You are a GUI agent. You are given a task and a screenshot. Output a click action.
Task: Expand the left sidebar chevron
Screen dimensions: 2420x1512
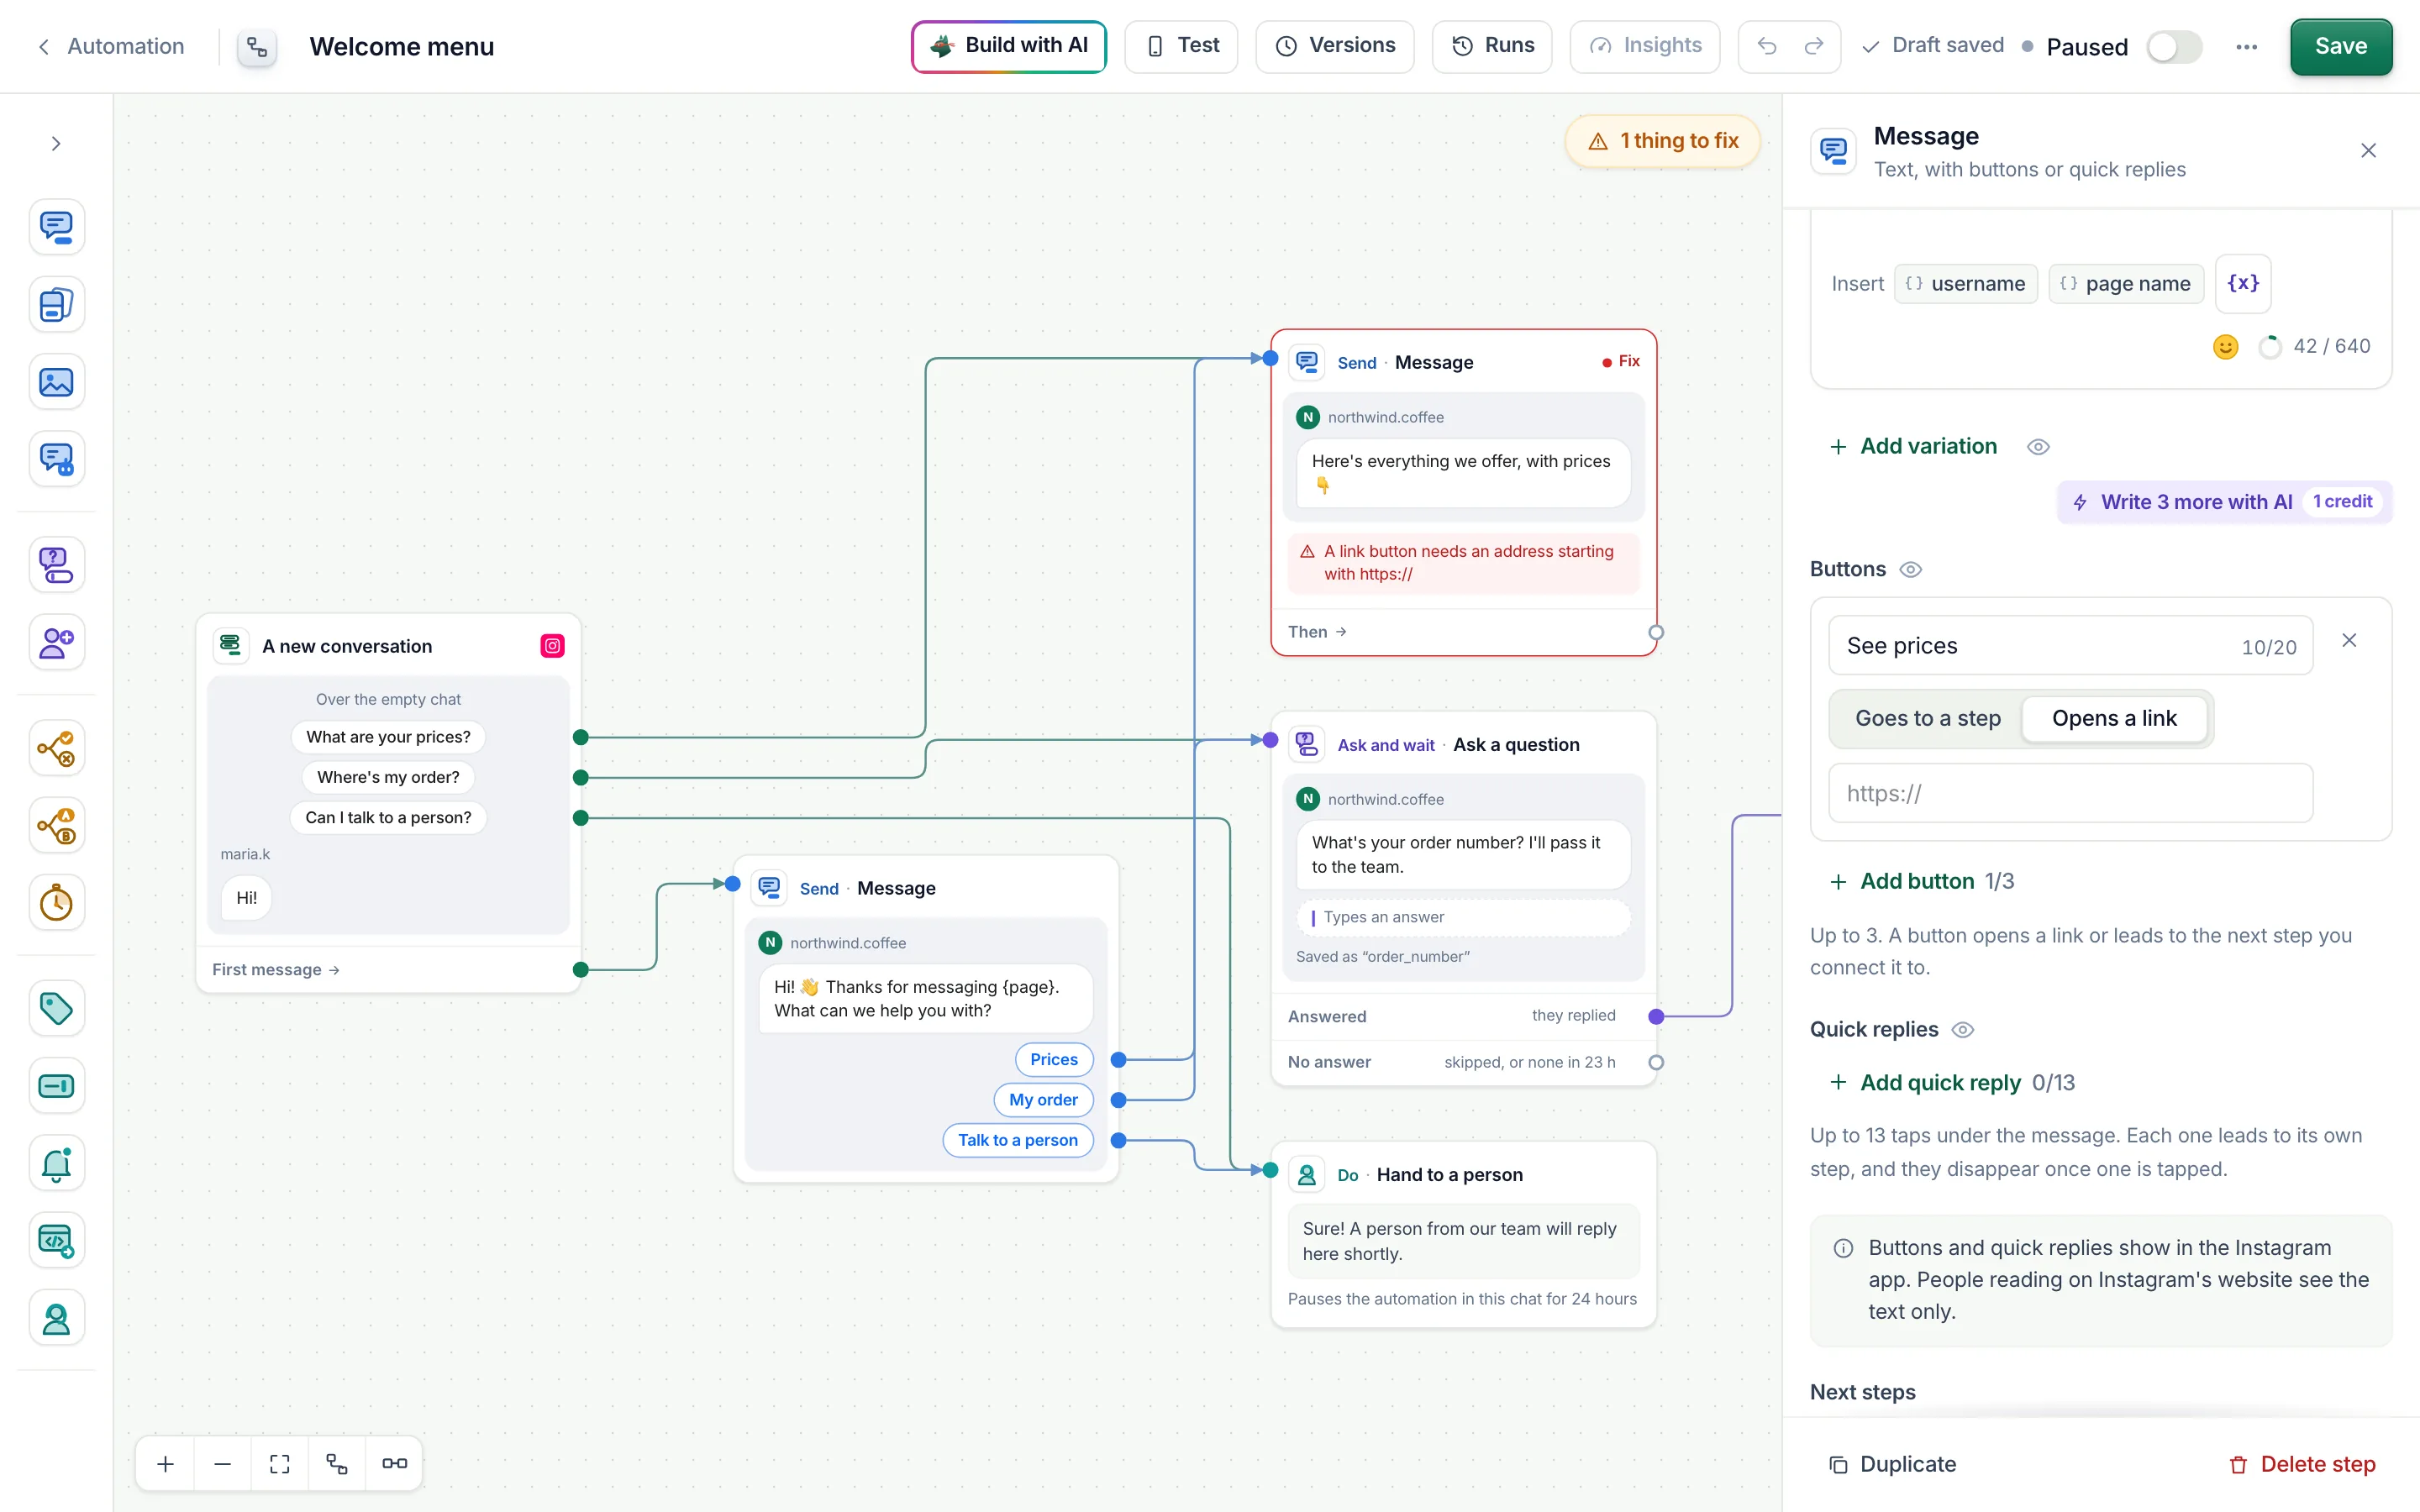tap(56, 144)
